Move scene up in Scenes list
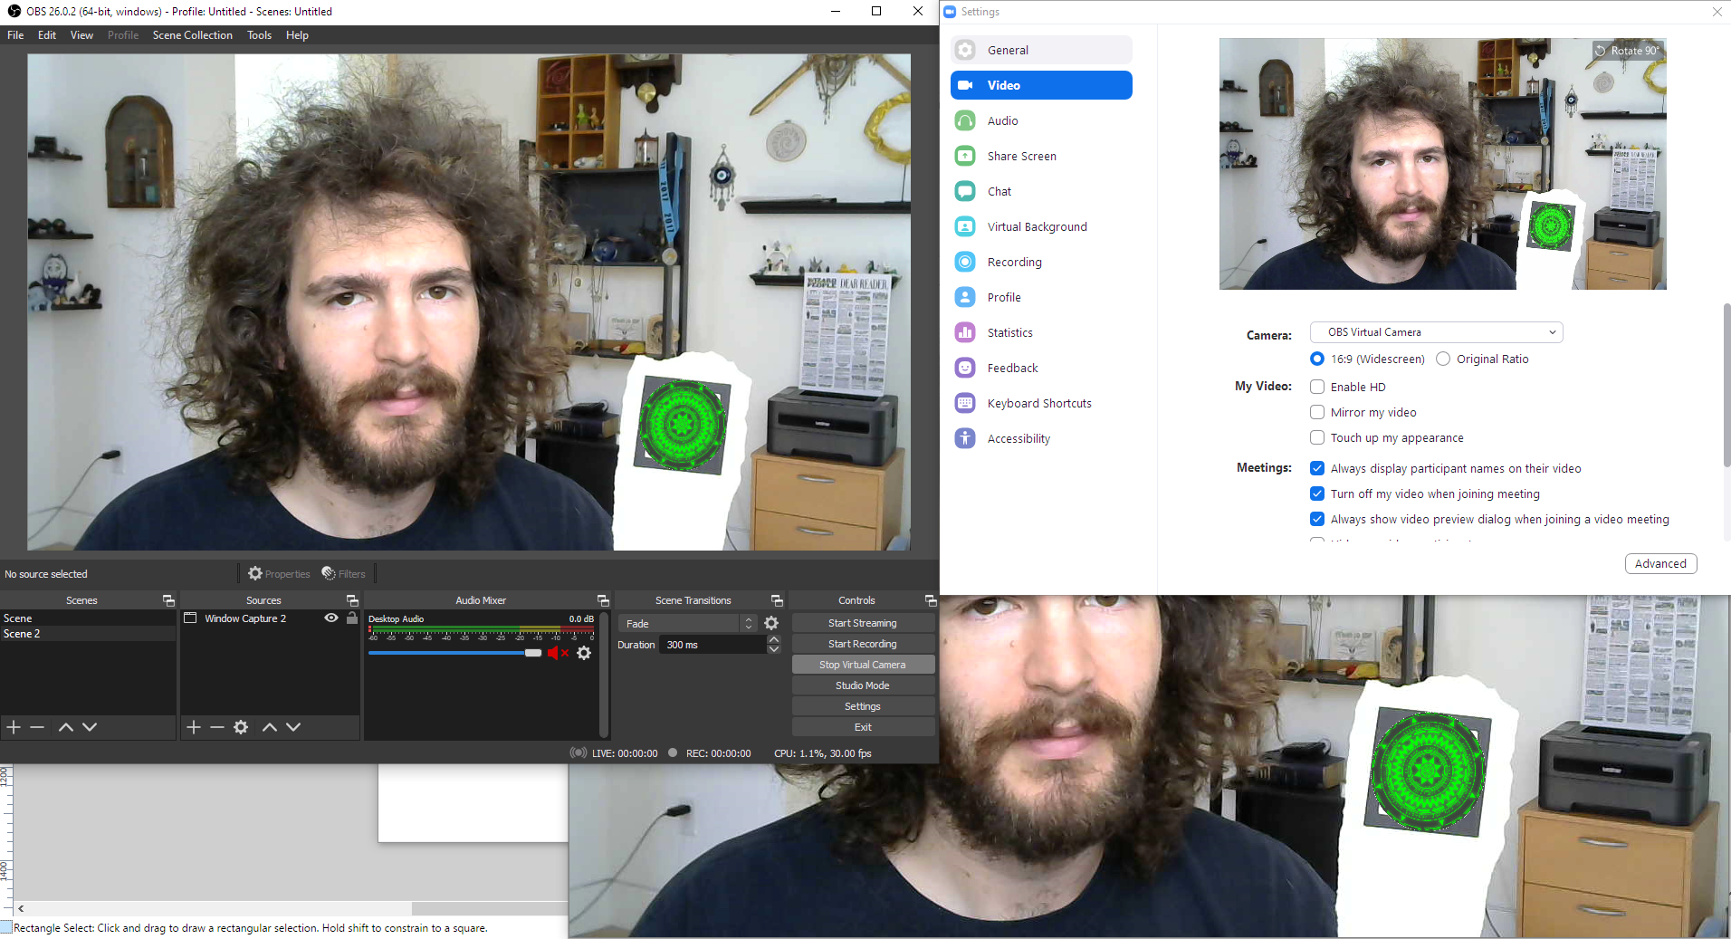The height and width of the screenshot is (939, 1731). click(x=65, y=727)
